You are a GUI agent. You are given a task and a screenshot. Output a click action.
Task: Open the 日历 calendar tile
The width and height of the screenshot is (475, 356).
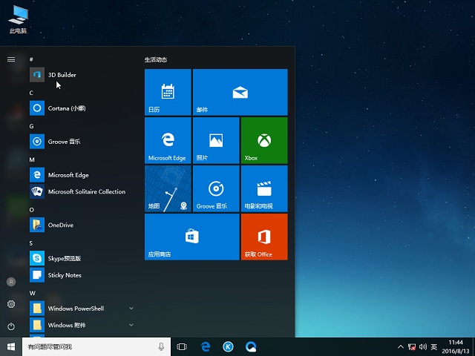pyautogui.click(x=168, y=92)
